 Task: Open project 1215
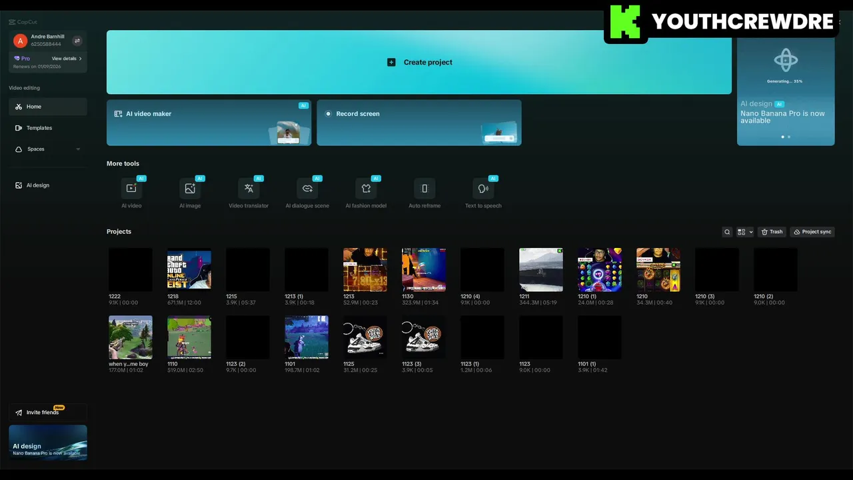pos(247,269)
